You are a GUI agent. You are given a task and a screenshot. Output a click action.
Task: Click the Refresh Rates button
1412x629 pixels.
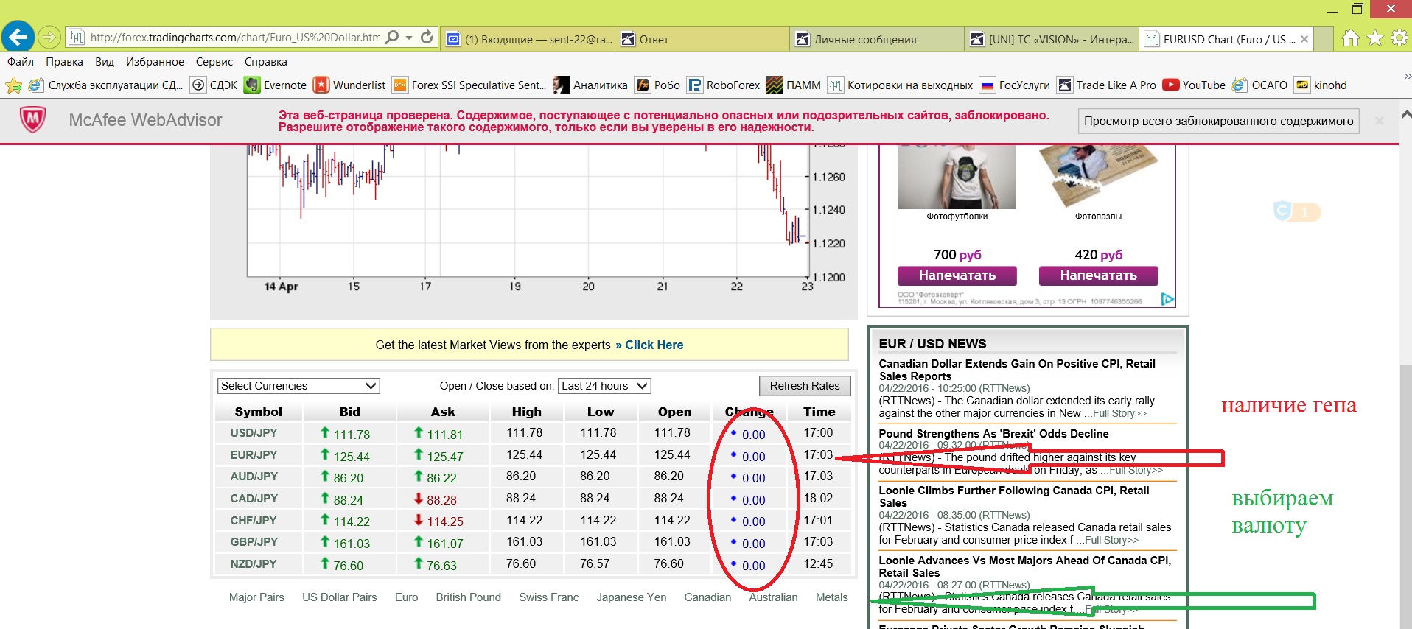pos(805,386)
